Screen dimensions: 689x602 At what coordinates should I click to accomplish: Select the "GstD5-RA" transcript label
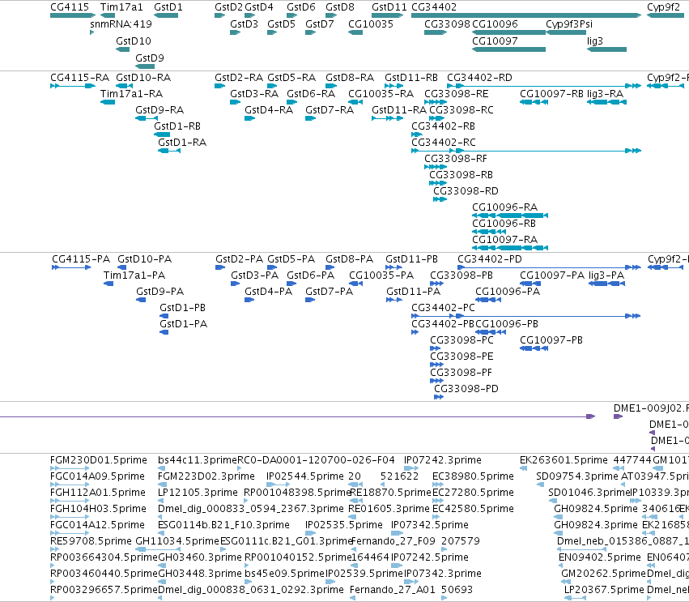coord(291,78)
